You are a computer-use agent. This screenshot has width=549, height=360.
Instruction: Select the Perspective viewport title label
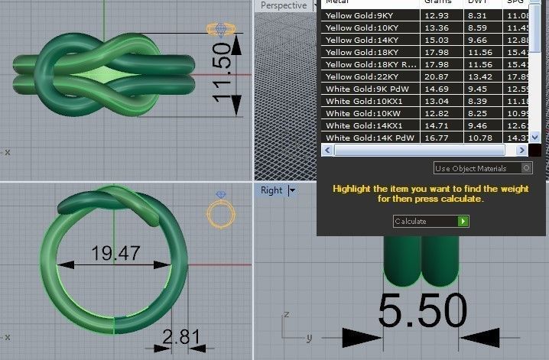(x=284, y=5)
